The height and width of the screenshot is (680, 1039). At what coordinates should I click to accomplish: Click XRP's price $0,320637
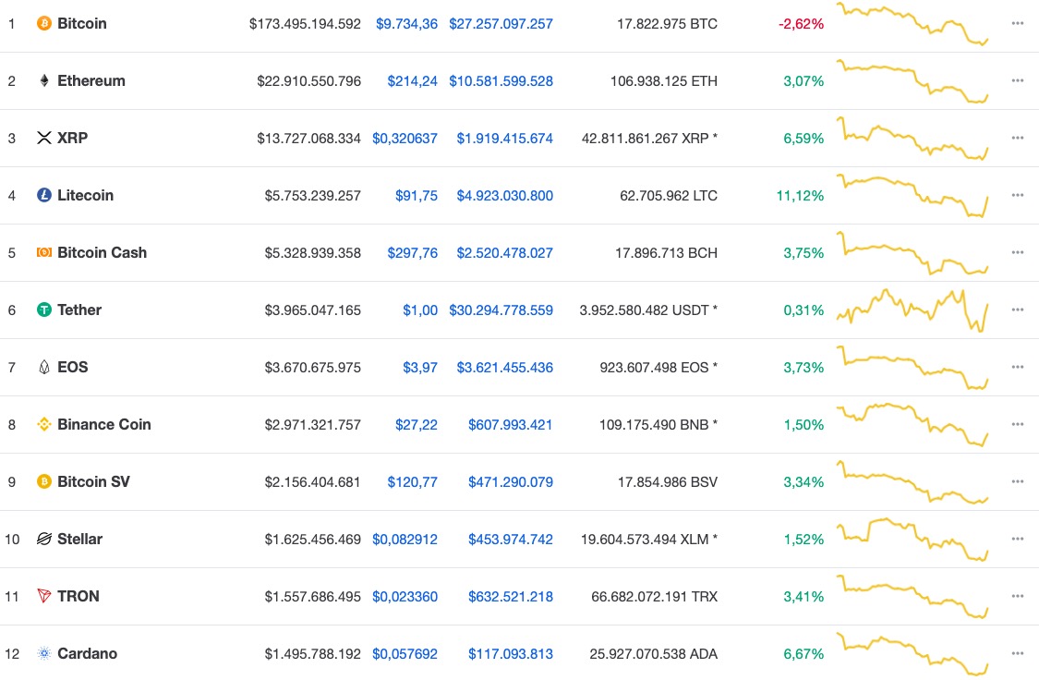click(405, 138)
